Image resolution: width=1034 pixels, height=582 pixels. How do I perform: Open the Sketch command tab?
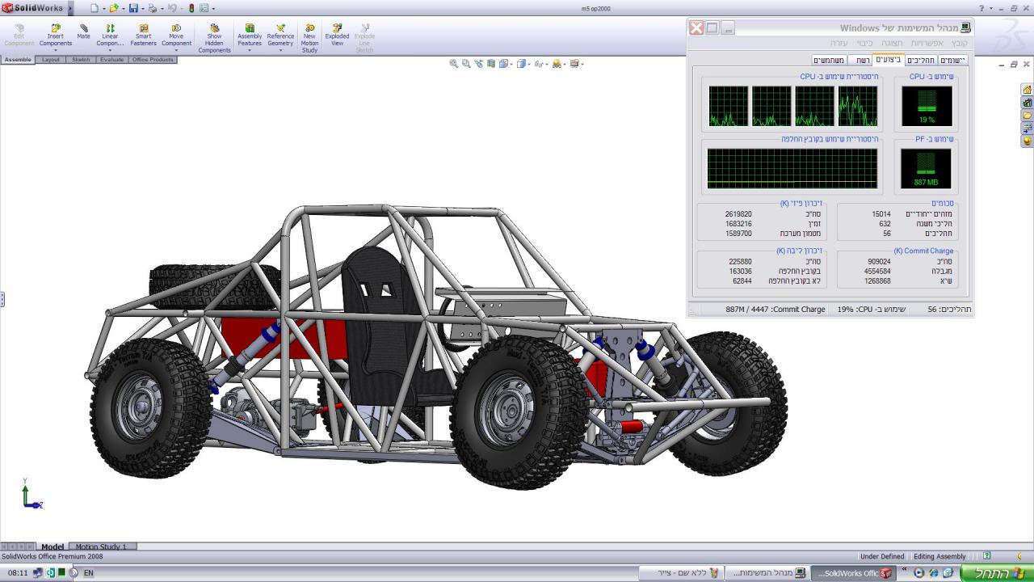point(81,60)
